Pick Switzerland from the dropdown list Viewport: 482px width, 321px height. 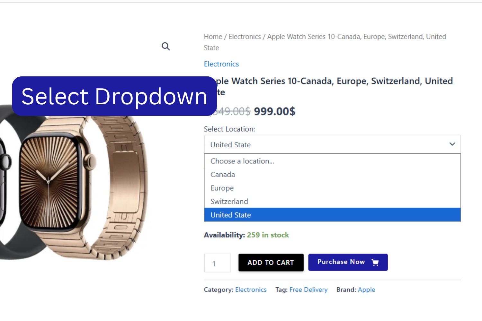pyautogui.click(x=229, y=202)
